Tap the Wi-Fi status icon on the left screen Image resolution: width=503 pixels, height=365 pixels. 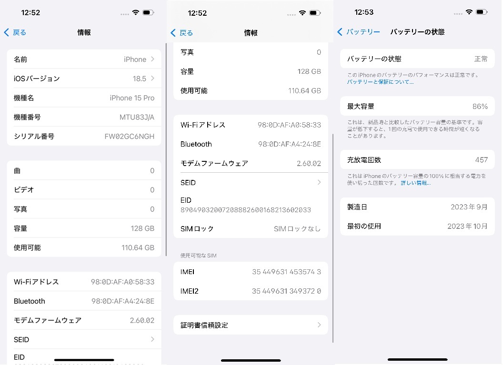pyautogui.click(x=136, y=12)
